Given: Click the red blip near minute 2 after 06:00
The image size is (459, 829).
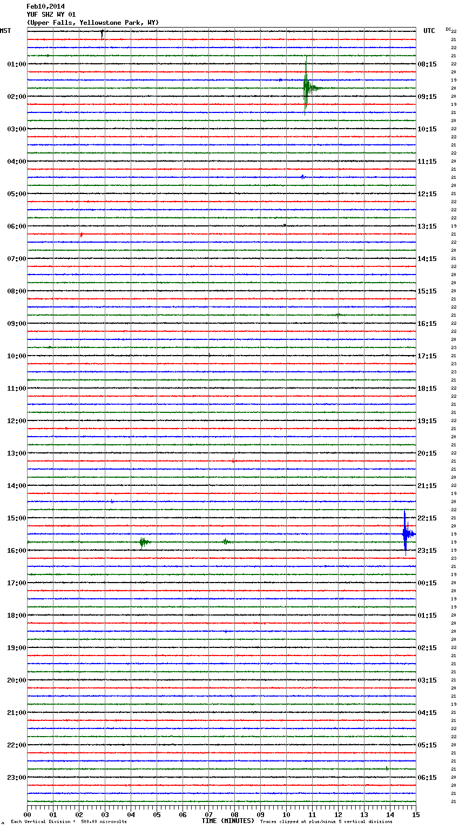Looking at the screenshot, I should 82,235.
